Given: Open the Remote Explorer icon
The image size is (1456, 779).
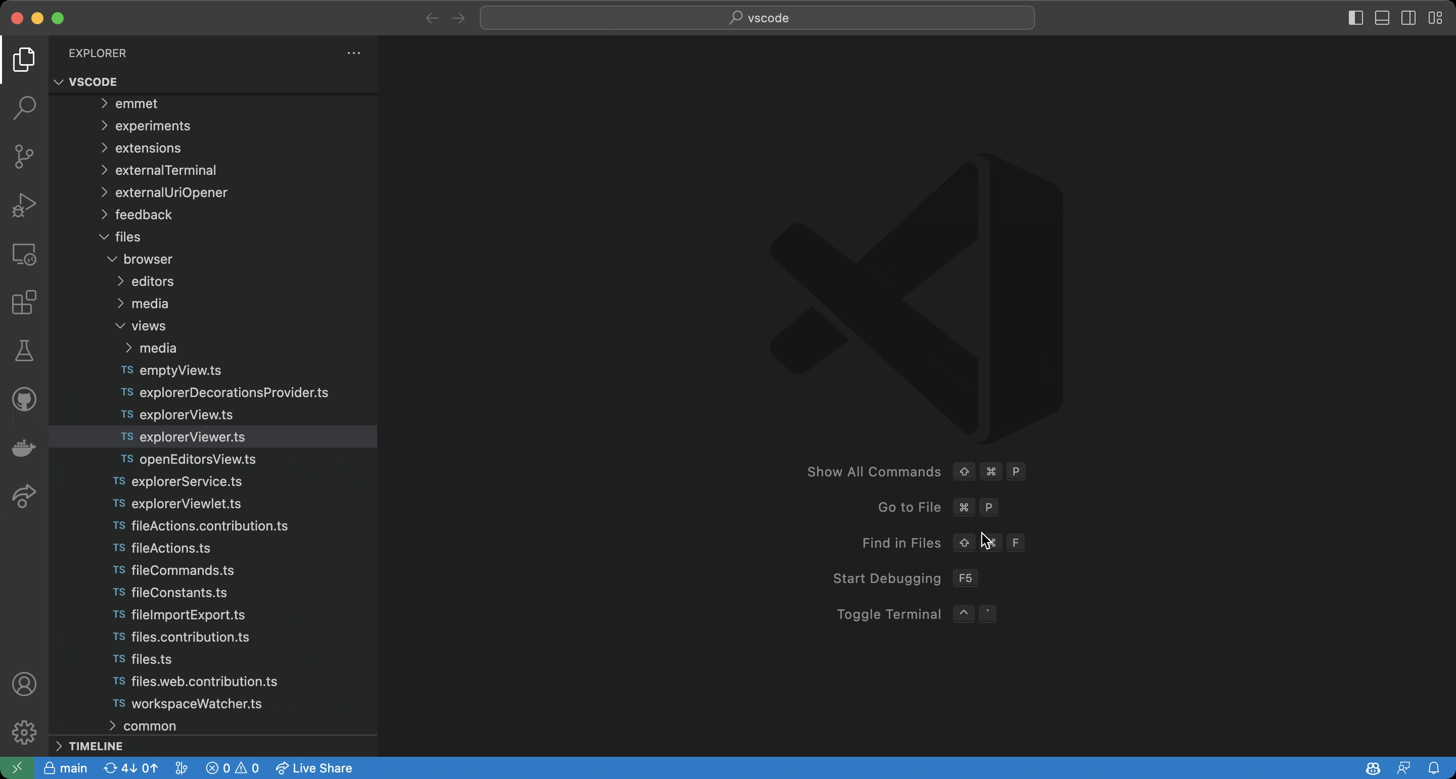Looking at the screenshot, I should coord(24,255).
